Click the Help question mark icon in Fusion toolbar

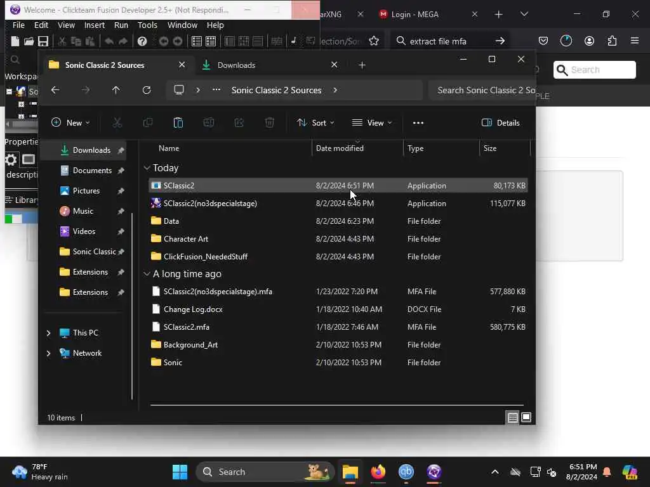pos(142,41)
